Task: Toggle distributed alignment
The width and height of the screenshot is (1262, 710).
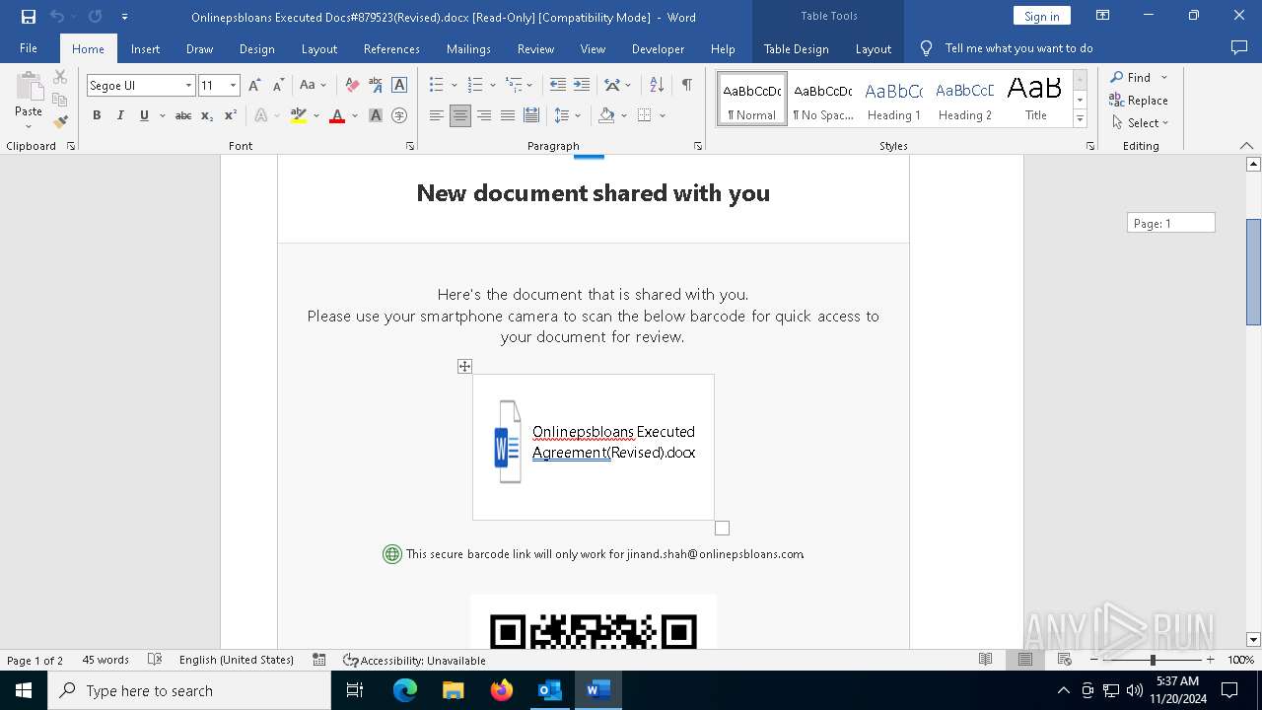Action: [531, 115]
